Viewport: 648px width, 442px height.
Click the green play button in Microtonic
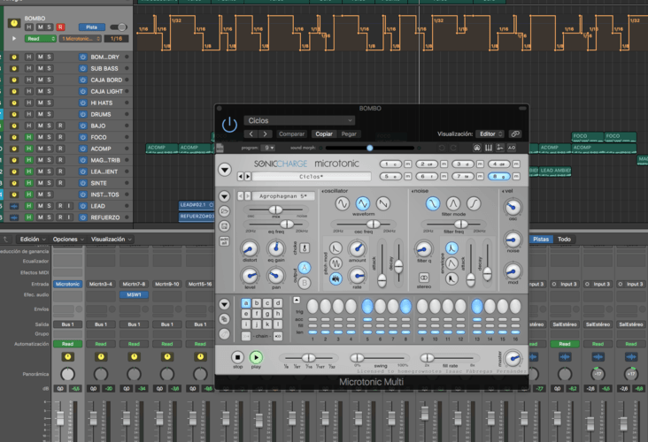click(256, 357)
